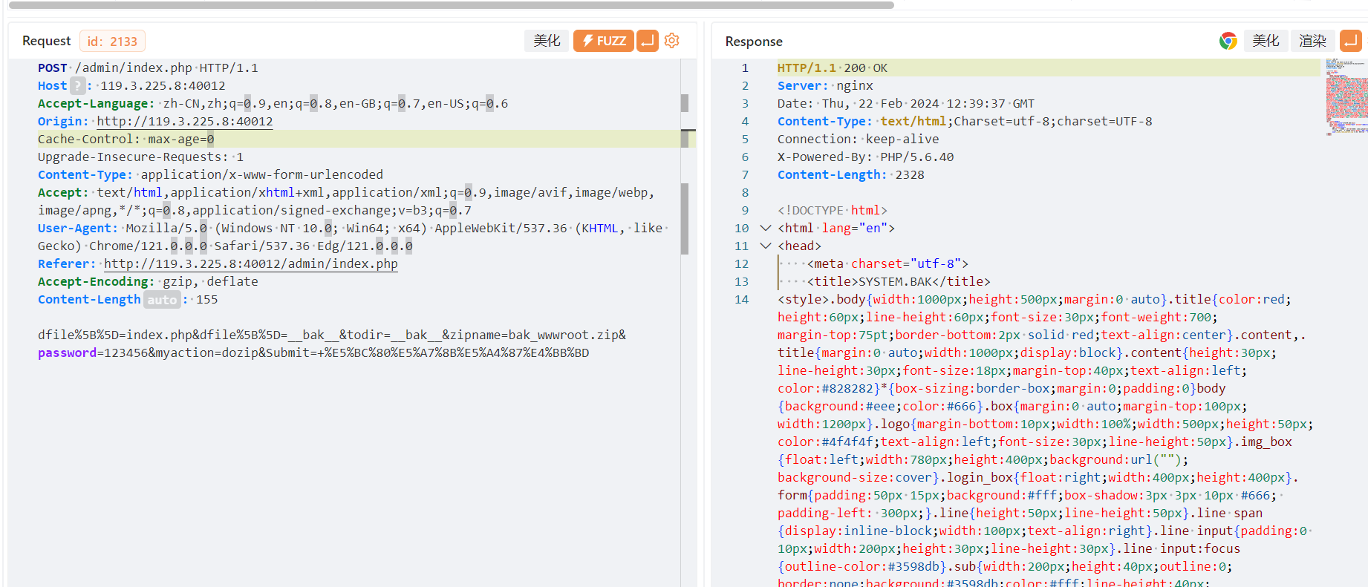Screen dimensions: 1368x587
Task: Click line number 1 in Response gutter
Action: (x=745, y=68)
